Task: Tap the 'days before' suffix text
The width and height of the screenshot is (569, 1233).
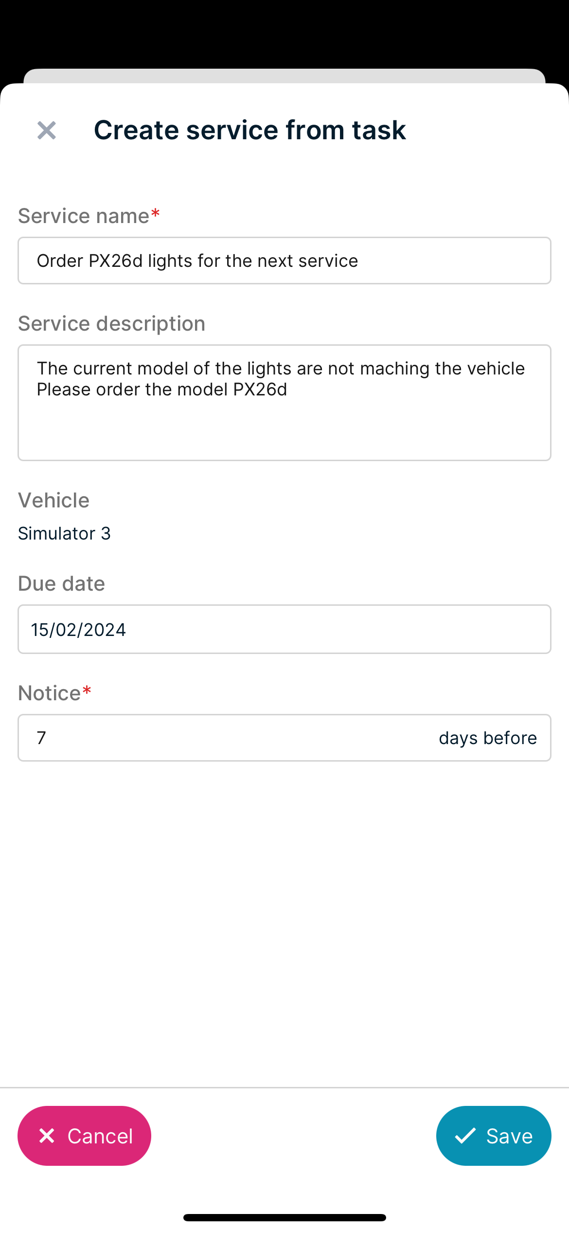Action: tap(488, 738)
